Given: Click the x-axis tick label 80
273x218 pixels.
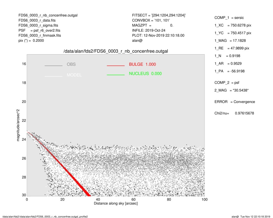Looking at the screenshot, I should pos(169,200).
